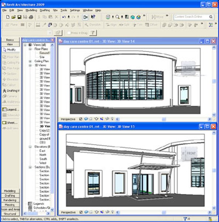Toggle show crop region in 3D View 14
This screenshot has width=219, height=222.
(102, 119)
